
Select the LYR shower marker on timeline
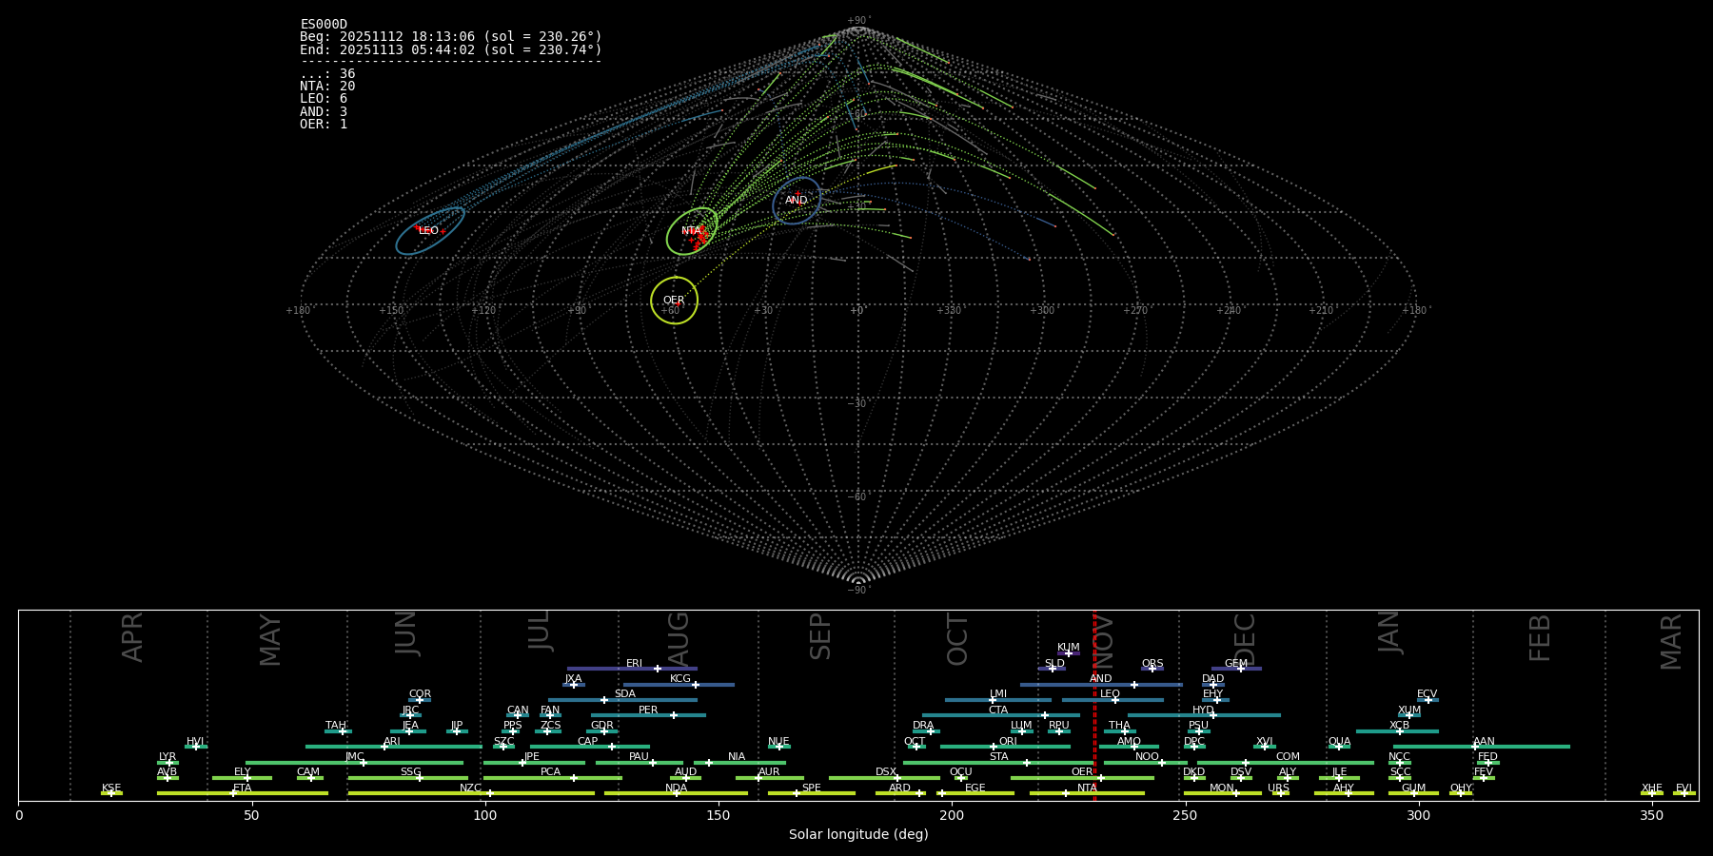click(x=168, y=763)
